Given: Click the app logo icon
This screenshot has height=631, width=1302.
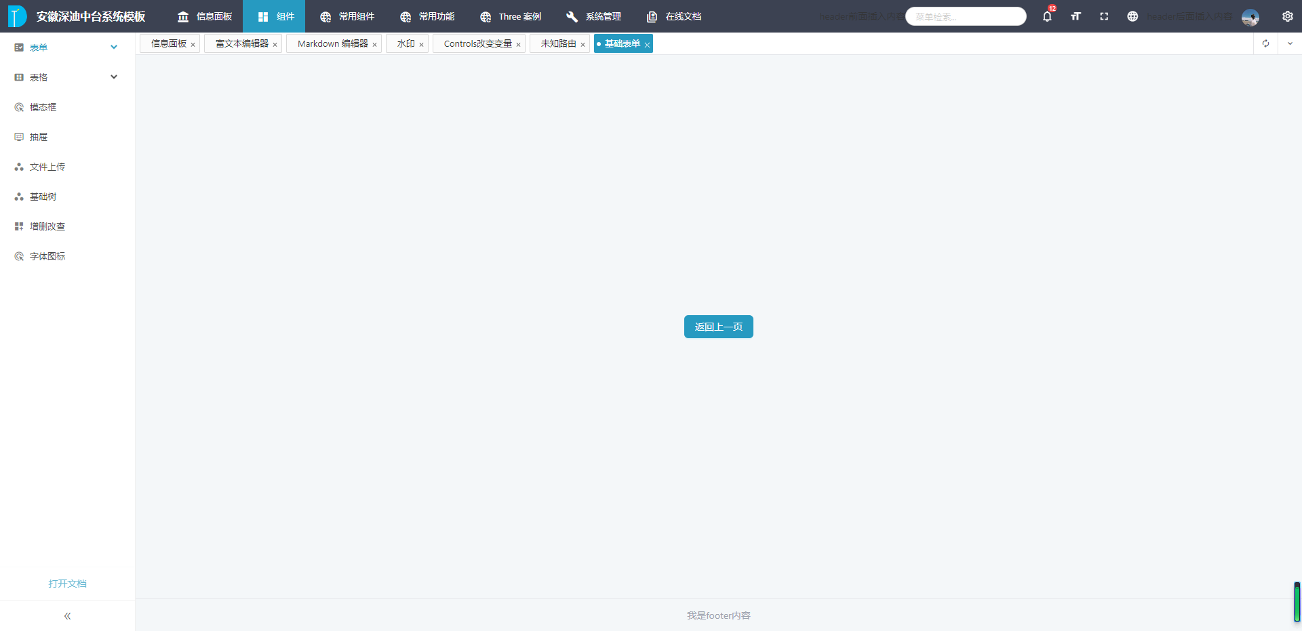Looking at the screenshot, I should [x=17, y=16].
